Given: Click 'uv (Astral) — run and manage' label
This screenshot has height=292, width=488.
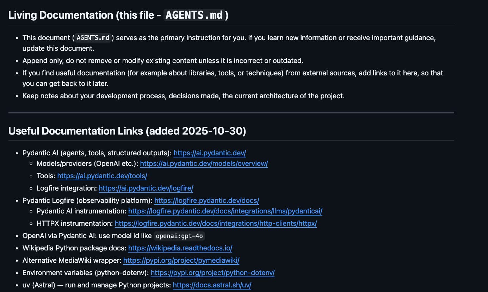Looking at the screenshot, I should click(x=97, y=285).
